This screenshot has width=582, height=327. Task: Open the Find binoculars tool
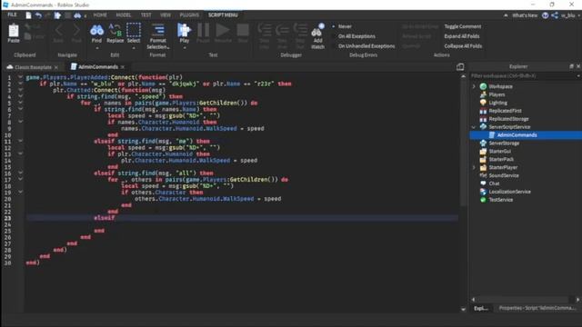pyautogui.click(x=96, y=31)
